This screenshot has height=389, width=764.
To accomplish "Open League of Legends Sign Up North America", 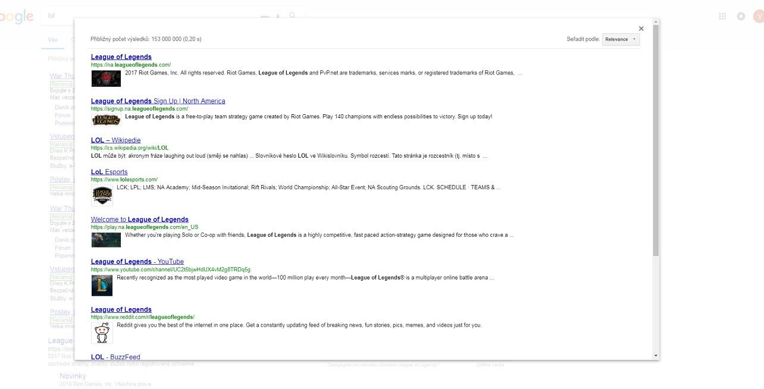I will (x=158, y=101).
